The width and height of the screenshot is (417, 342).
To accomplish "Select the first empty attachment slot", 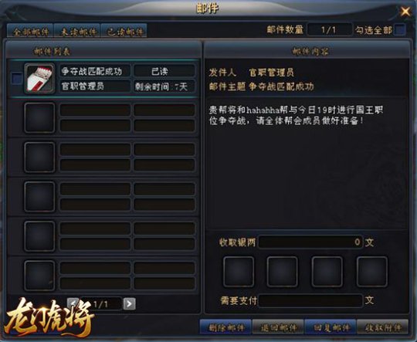I will [x=239, y=272].
